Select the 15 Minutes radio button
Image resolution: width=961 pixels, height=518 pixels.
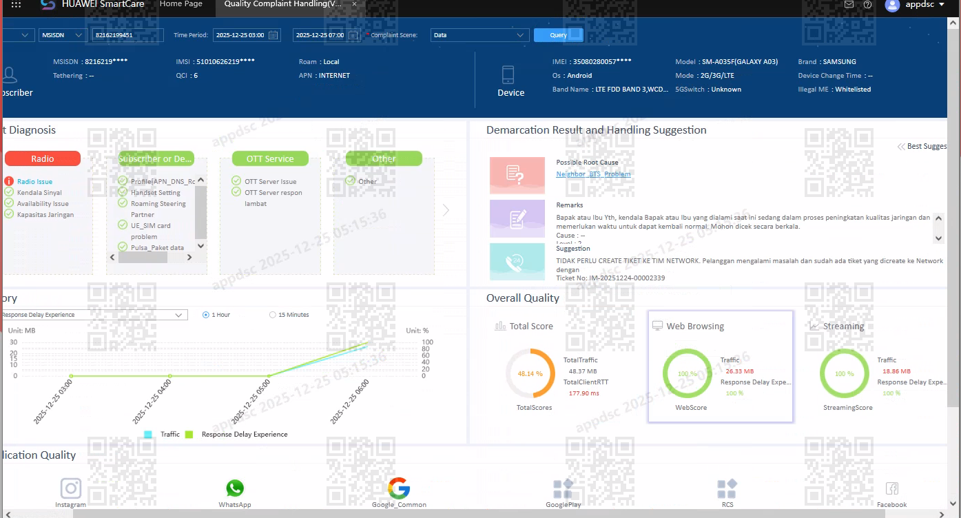coord(273,315)
